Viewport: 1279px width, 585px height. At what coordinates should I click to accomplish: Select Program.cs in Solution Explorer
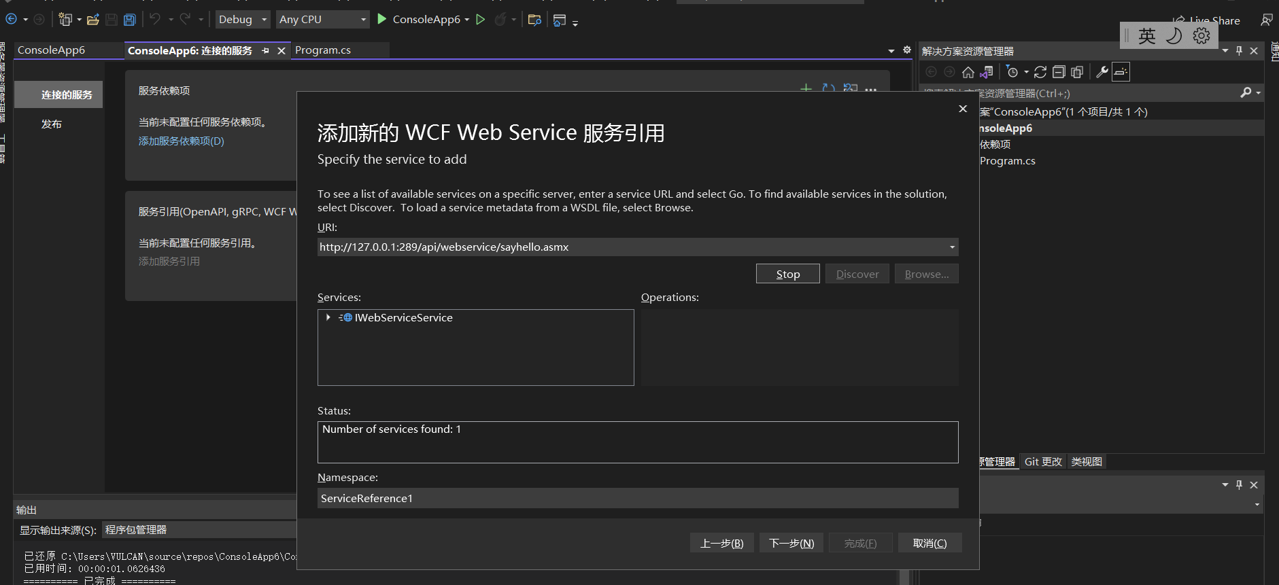[x=1008, y=161]
